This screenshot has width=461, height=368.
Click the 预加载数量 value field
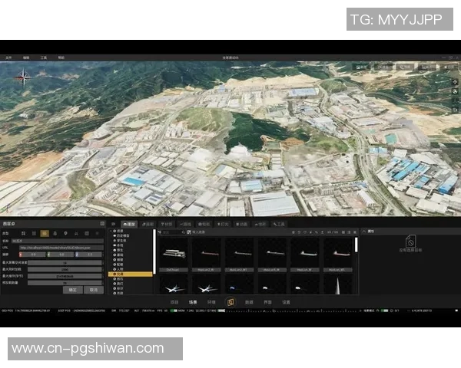pyautogui.click(x=65, y=283)
